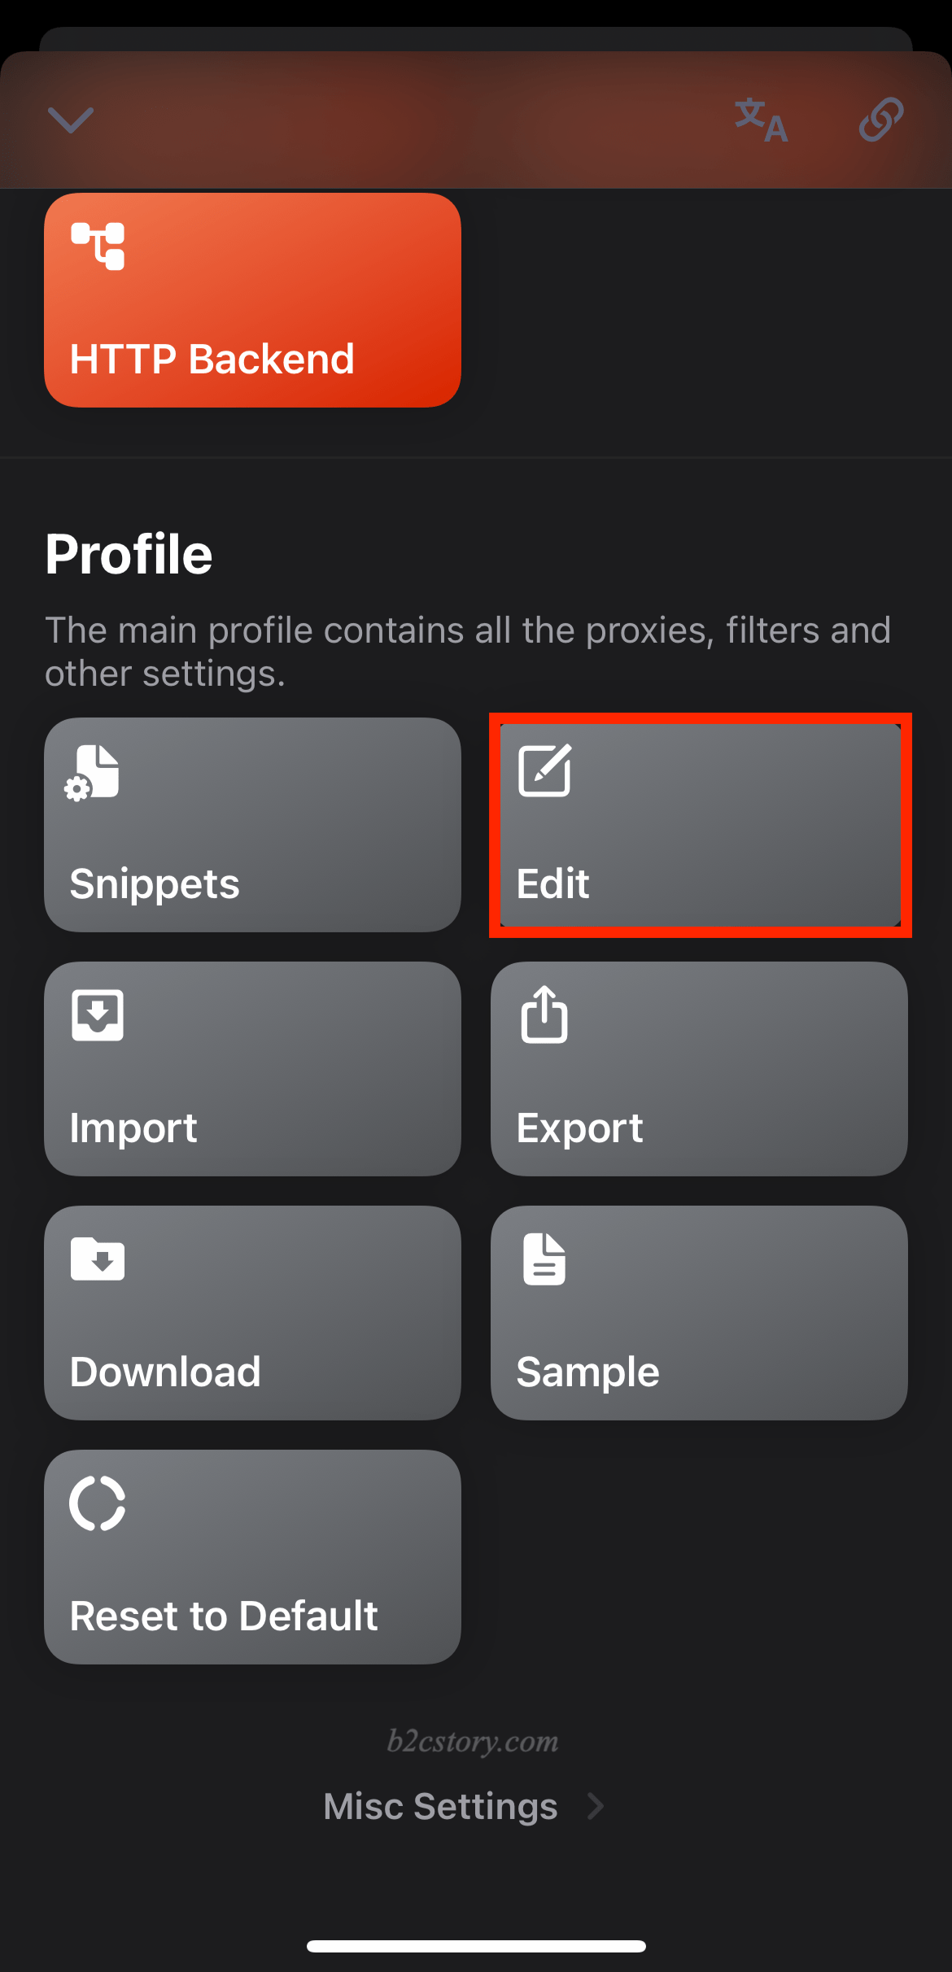This screenshot has width=952, height=1972.
Task: Collapse the sheet with the down chevron
Action: pos(71,120)
